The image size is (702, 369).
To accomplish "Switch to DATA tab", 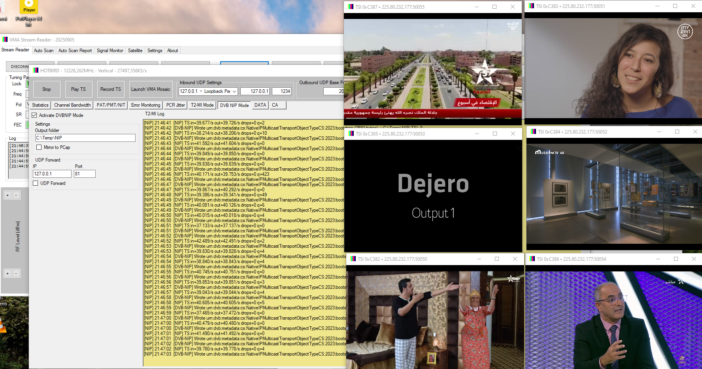I will click(260, 105).
